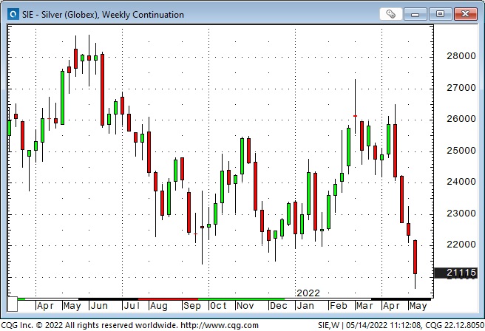Click the red segment of the bottom timeline bar

(168, 299)
